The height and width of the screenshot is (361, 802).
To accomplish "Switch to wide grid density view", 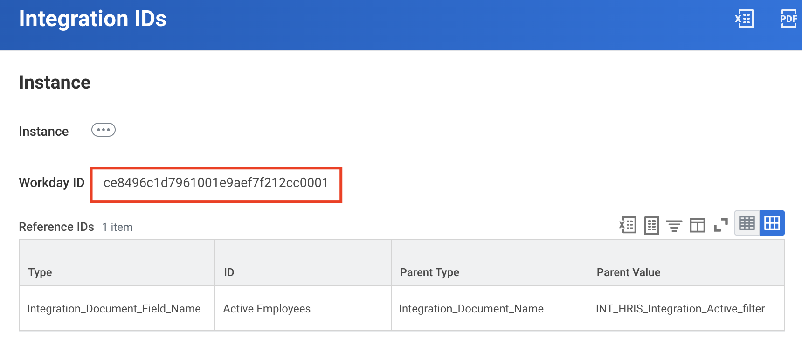I will (x=772, y=223).
